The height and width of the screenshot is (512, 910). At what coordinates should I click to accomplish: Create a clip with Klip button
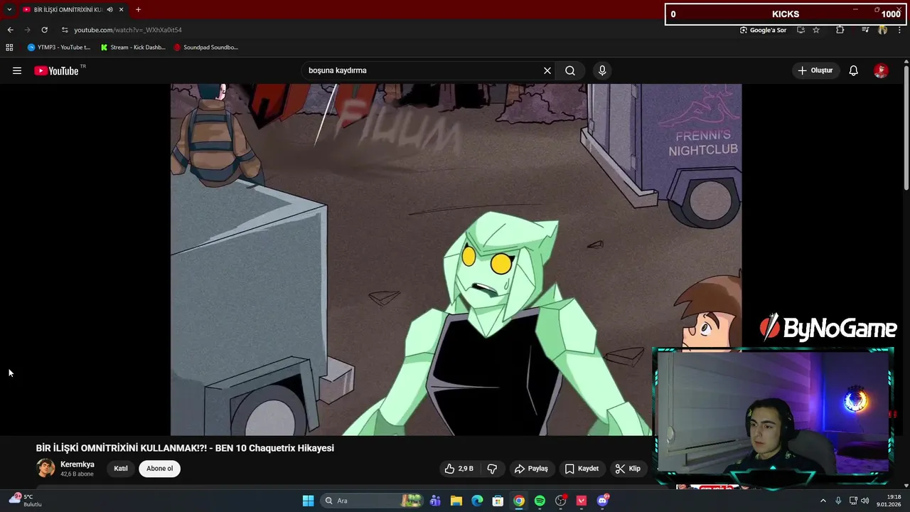click(x=628, y=469)
